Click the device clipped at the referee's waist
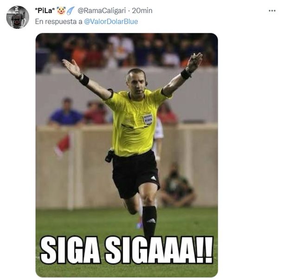Screen dimensions: 283x280 [110, 155]
